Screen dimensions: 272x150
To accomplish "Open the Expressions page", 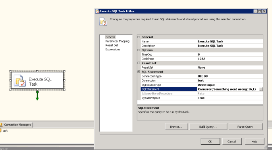I will (x=113, y=50).
